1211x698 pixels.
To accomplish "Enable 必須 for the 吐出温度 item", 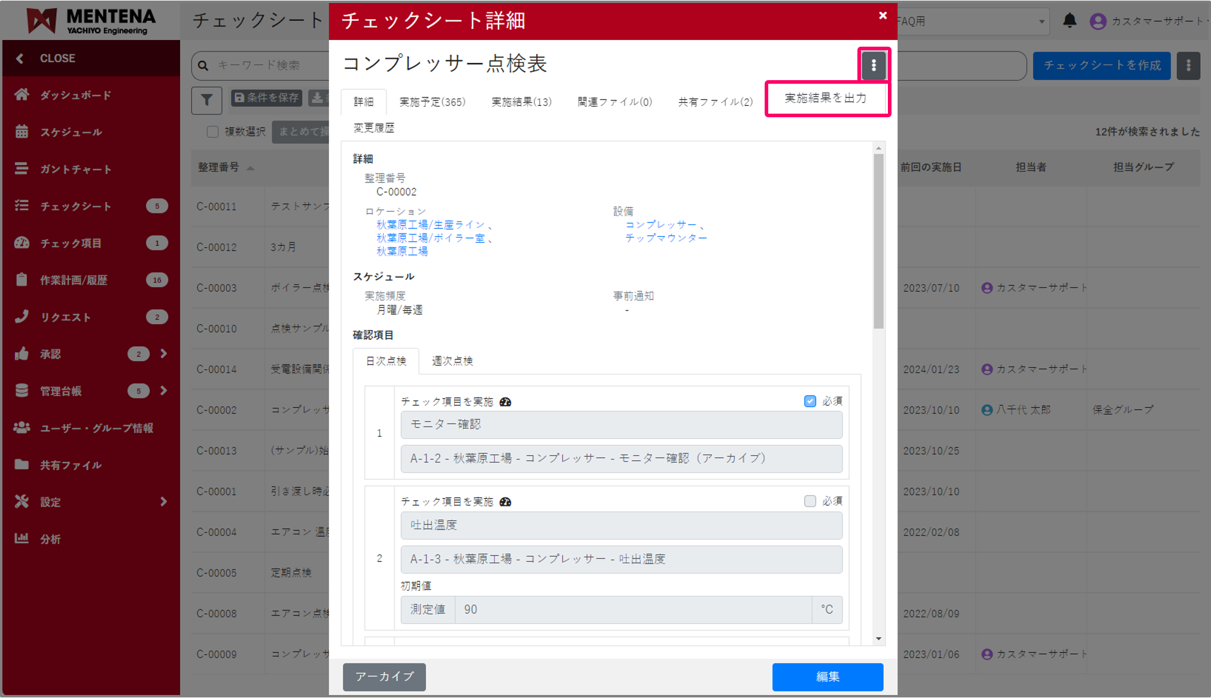I will click(x=811, y=501).
